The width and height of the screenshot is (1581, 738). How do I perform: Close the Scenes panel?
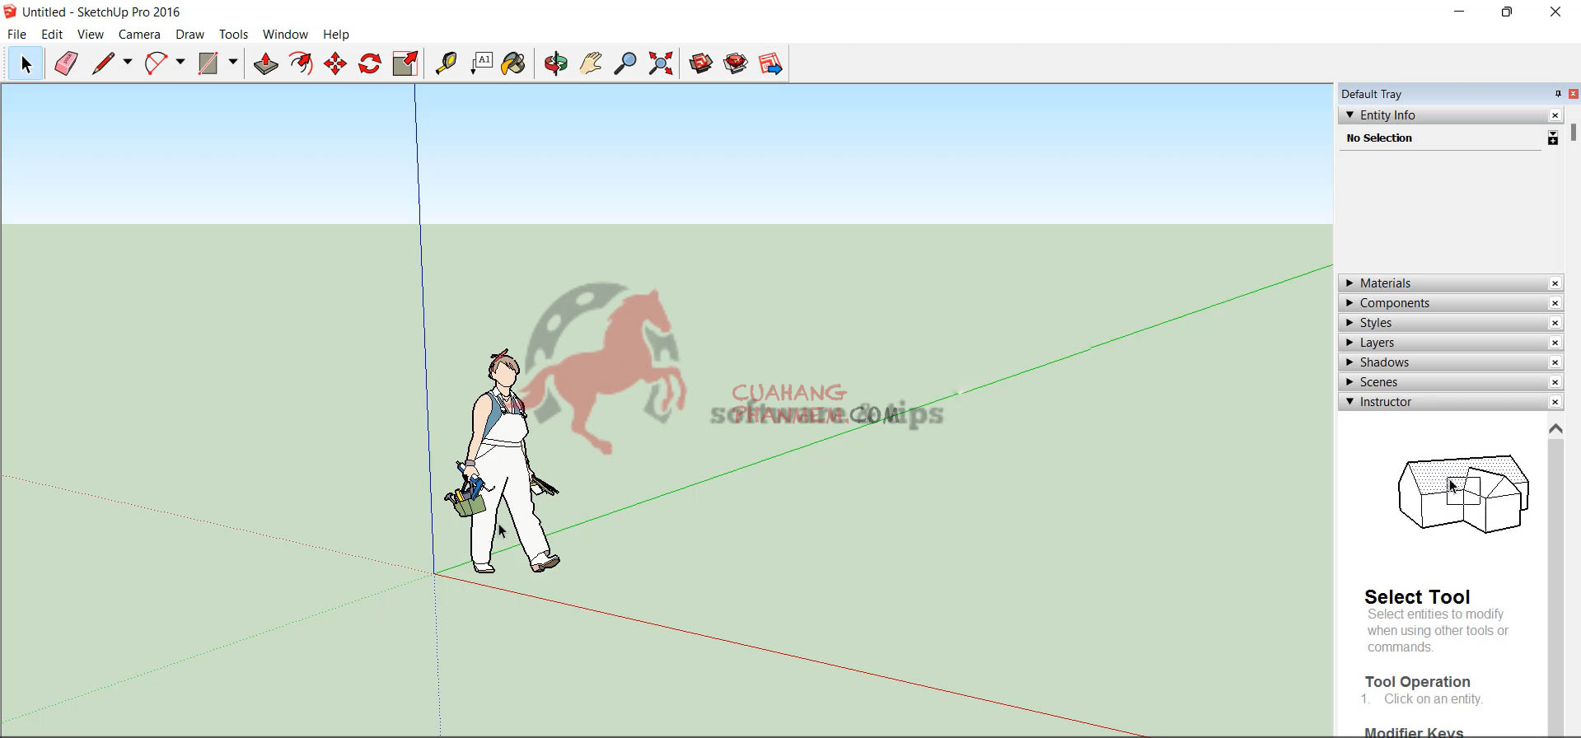1555,382
